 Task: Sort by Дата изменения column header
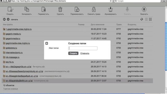tap(98, 25)
